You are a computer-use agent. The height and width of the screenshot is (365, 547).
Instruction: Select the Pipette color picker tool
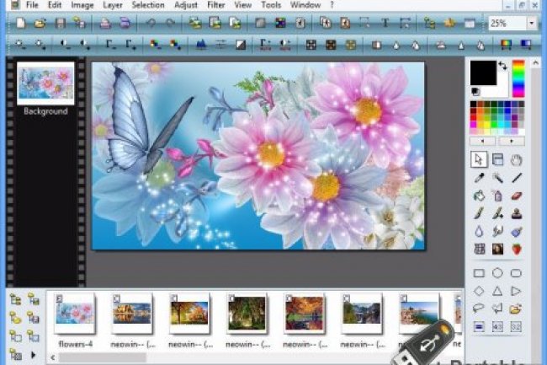[x=479, y=178]
